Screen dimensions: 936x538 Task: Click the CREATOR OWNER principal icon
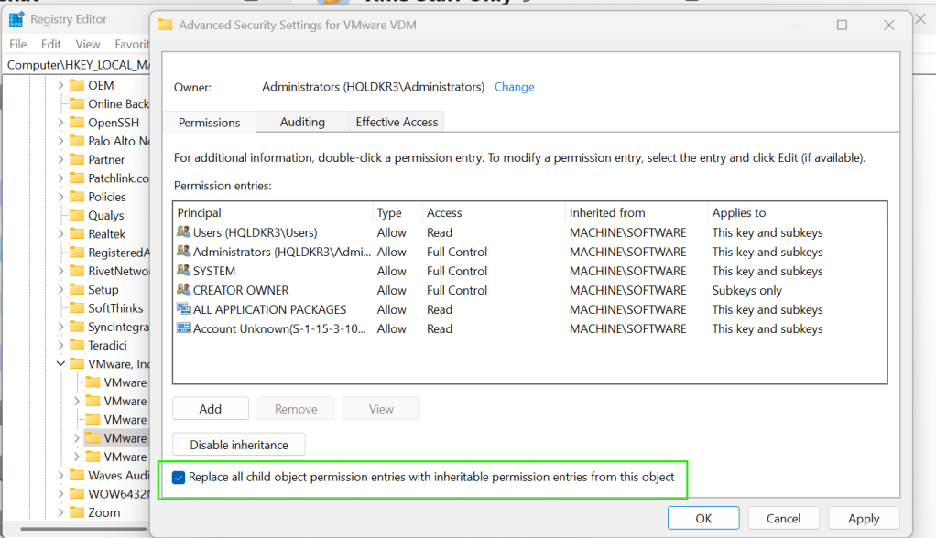pyautogui.click(x=184, y=290)
